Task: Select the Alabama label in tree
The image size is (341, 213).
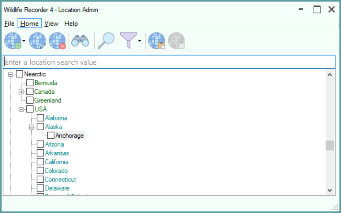Action: click(56, 118)
